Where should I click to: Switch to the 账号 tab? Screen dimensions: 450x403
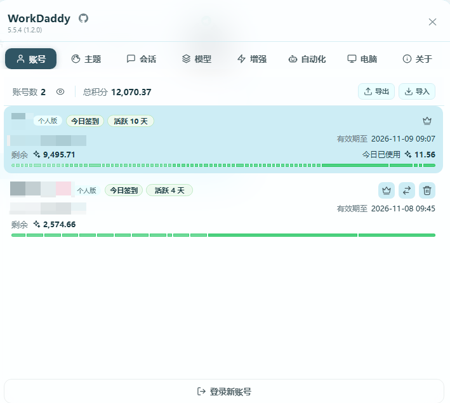(30, 59)
